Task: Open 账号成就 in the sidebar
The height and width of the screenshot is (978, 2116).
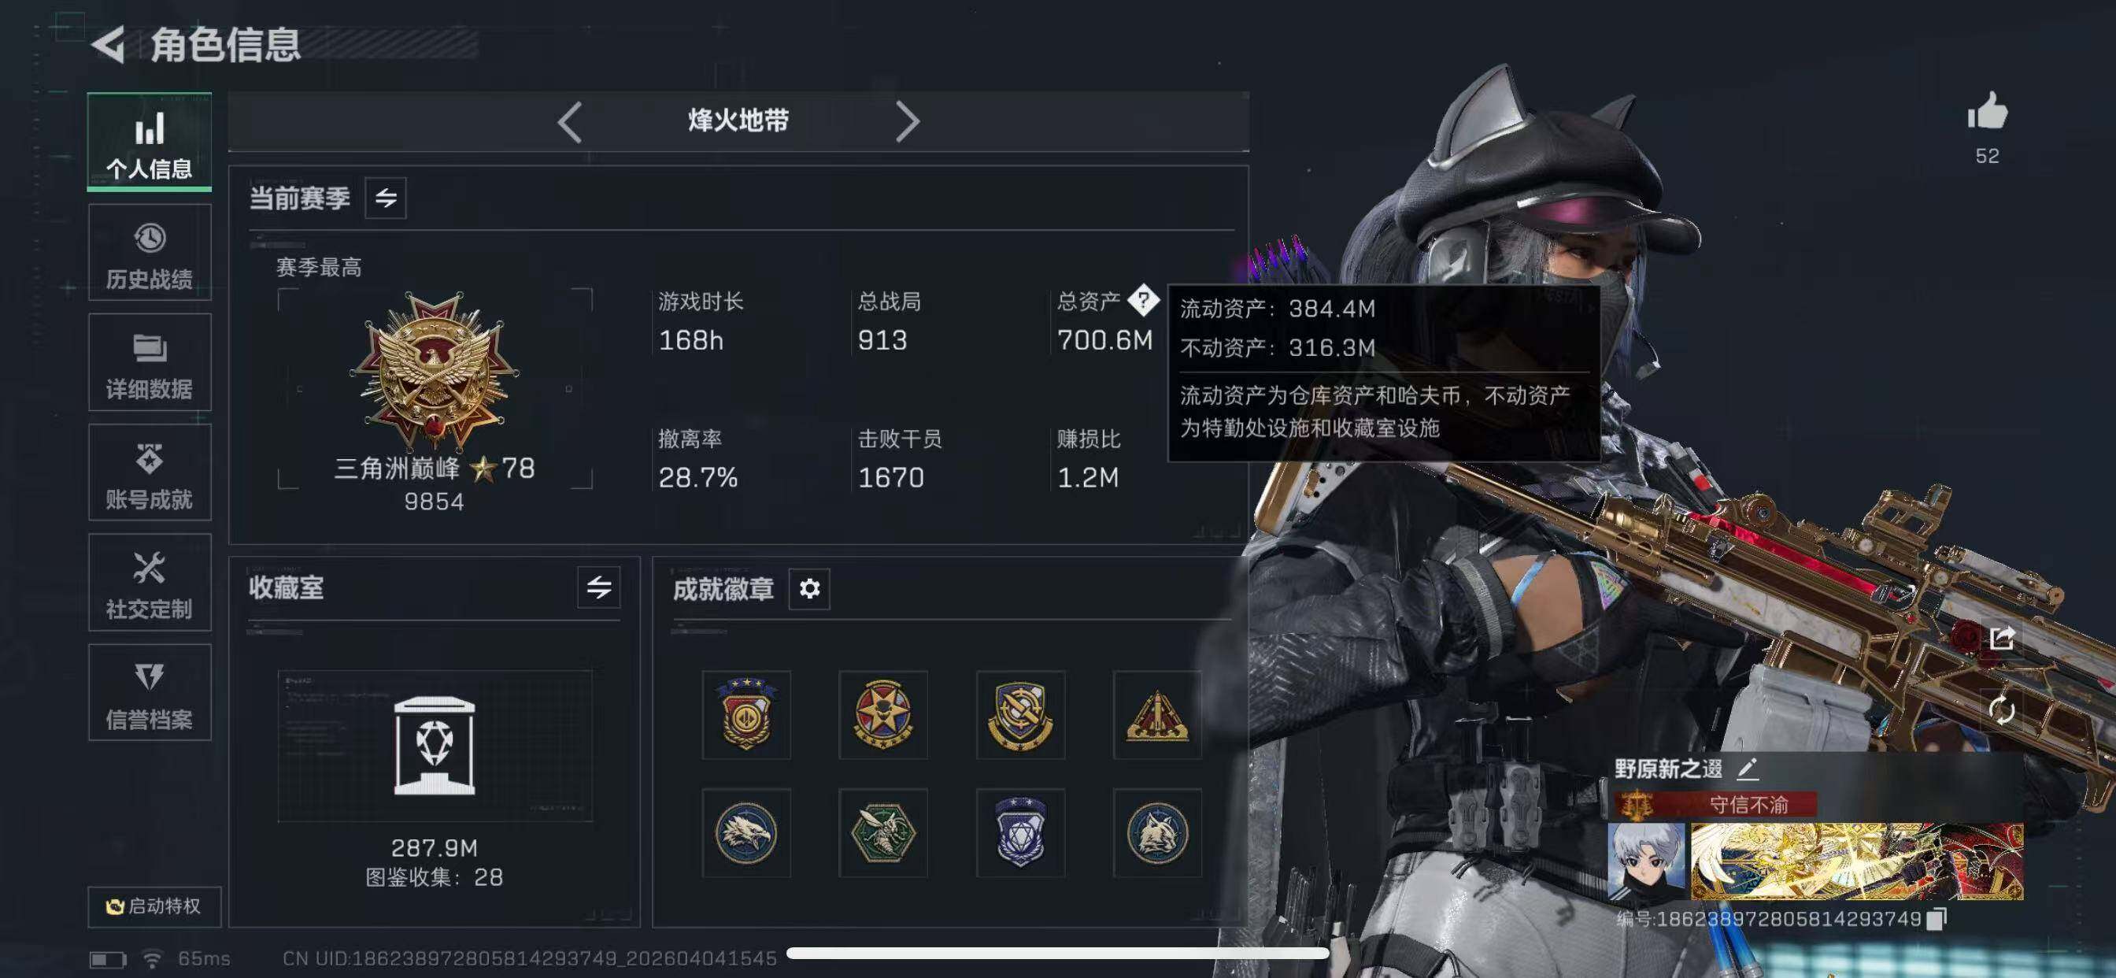Action: (x=150, y=472)
